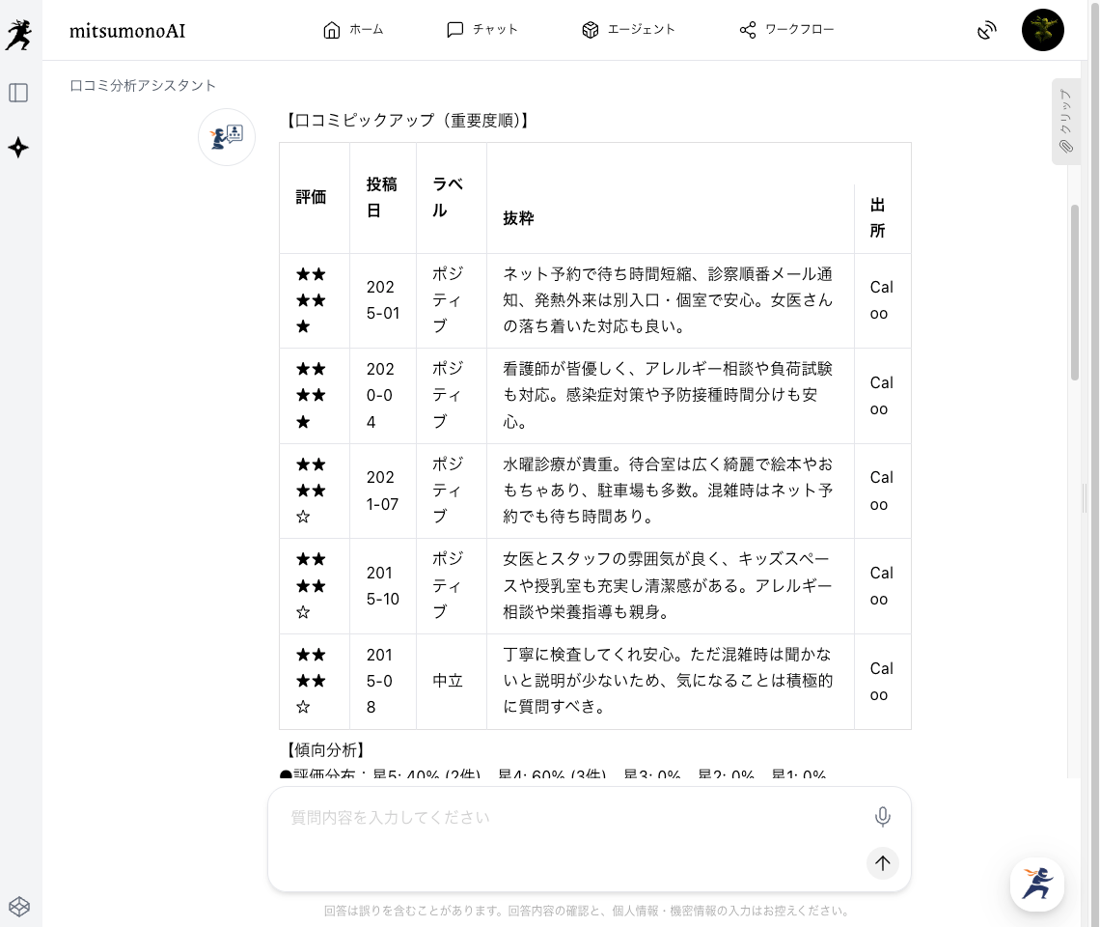Image resolution: width=1100 pixels, height=927 pixels.
Task: Type in the 質問内容を入力してください field
Action: click(x=569, y=818)
